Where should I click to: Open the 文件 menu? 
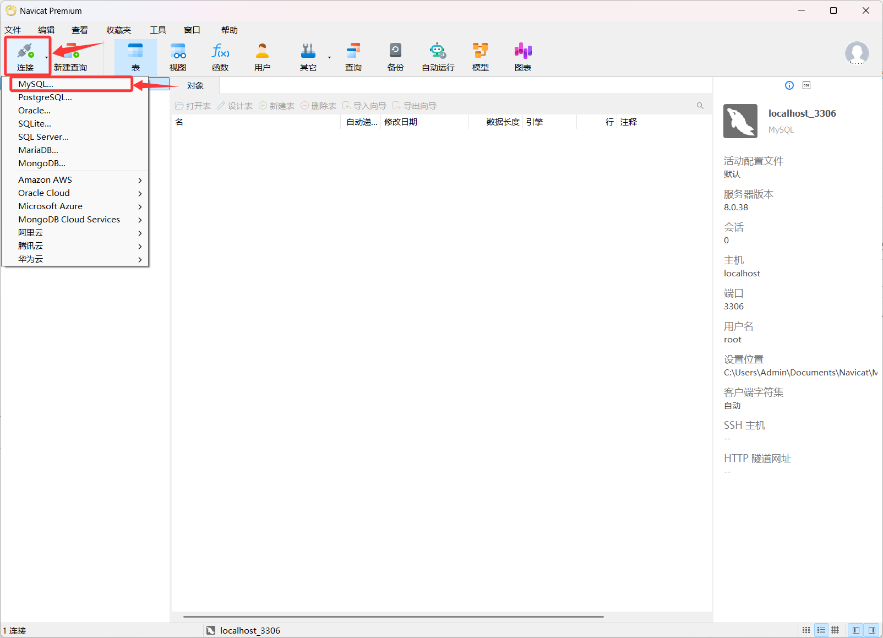pyautogui.click(x=13, y=30)
